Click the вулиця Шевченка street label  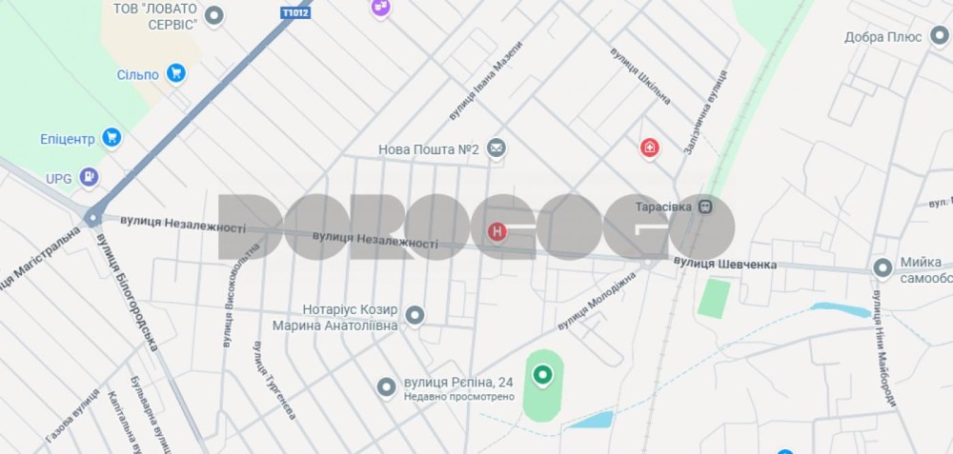[x=724, y=264]
